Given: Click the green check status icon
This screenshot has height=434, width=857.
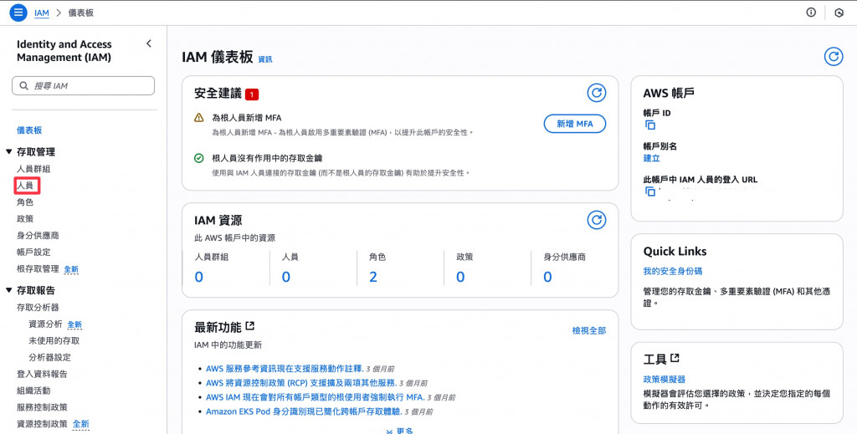Looking at the screenshot, I should coord(199,158).
